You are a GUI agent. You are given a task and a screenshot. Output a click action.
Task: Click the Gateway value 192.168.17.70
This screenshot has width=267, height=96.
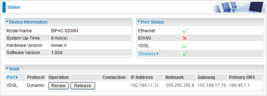(212, 86)
